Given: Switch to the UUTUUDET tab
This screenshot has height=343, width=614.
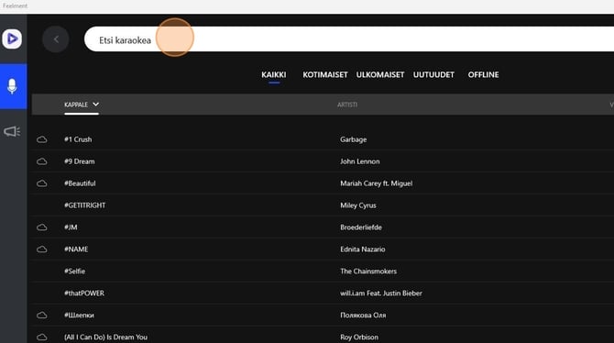Looking at the screenshot, I should 433,75.
